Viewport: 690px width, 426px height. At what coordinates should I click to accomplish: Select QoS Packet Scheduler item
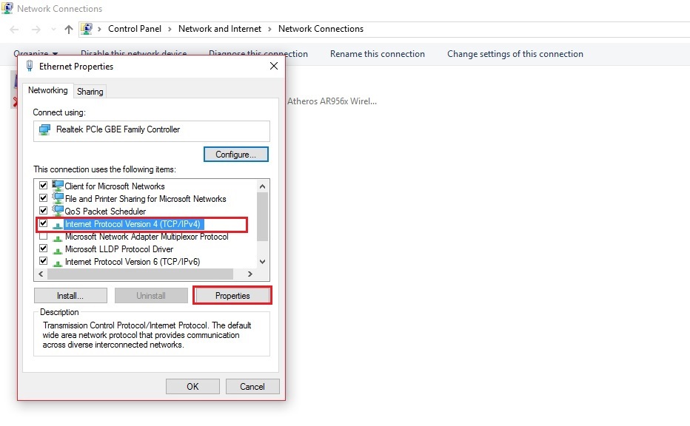point(105,212)
